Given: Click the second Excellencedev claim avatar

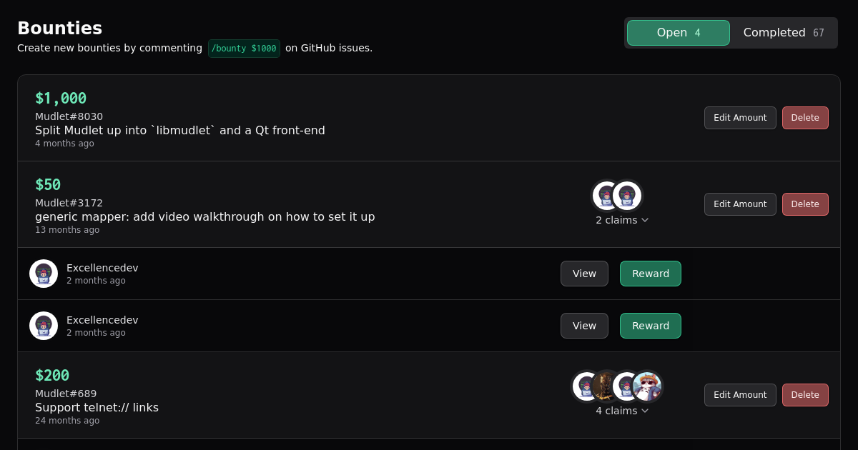Looking at the screenshot, I should pos(44,326).
